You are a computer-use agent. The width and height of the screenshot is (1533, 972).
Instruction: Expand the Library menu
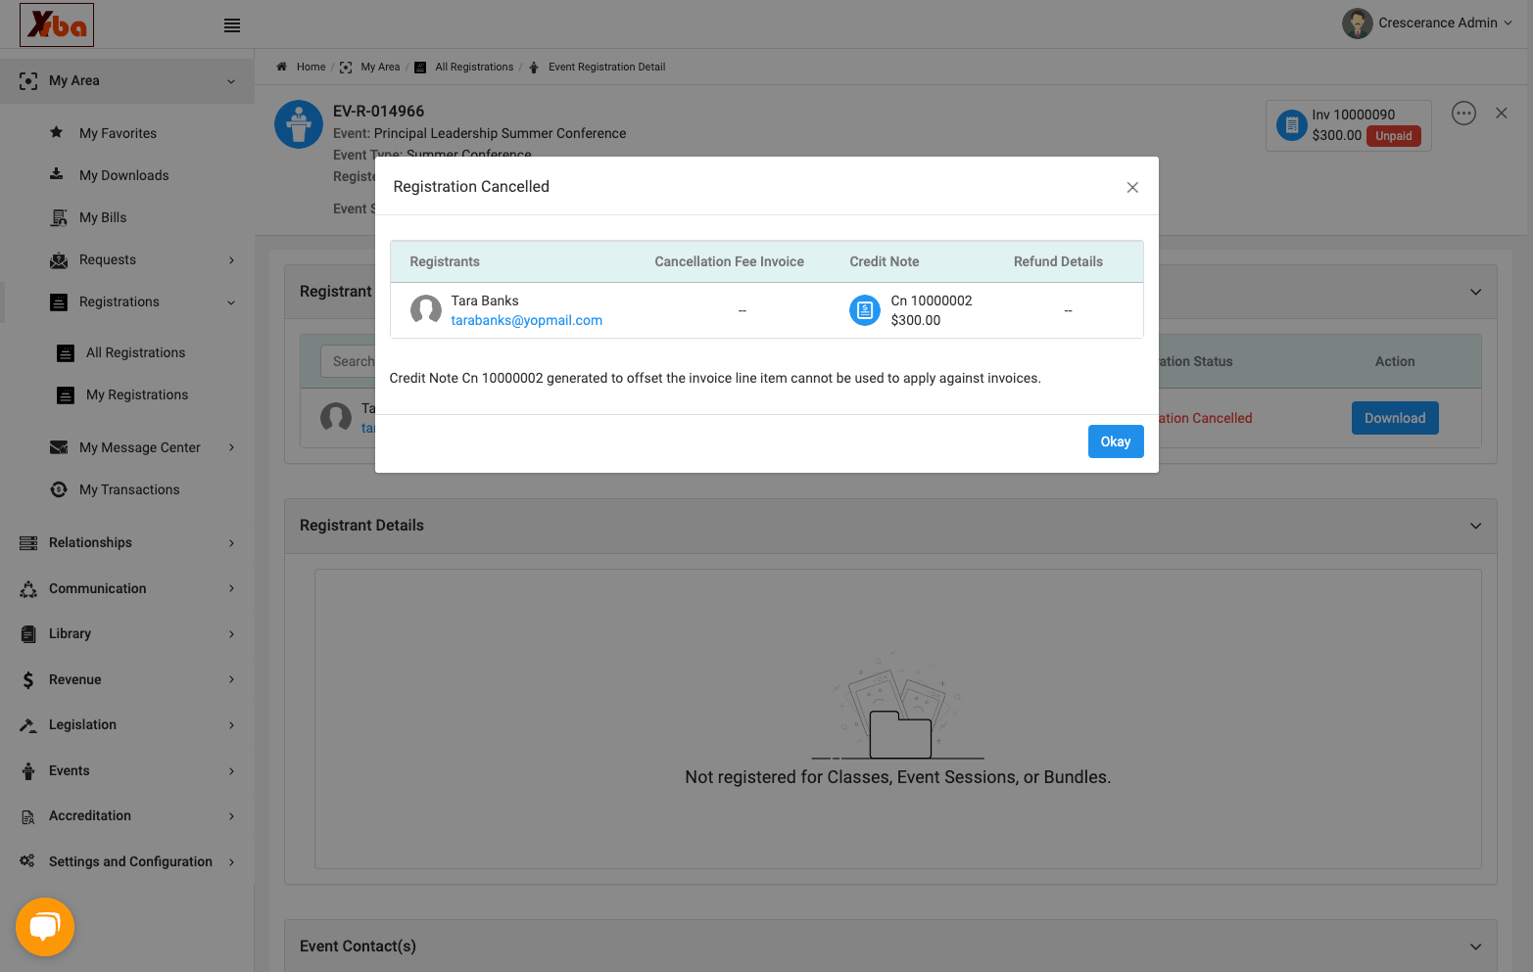(231, 634)
